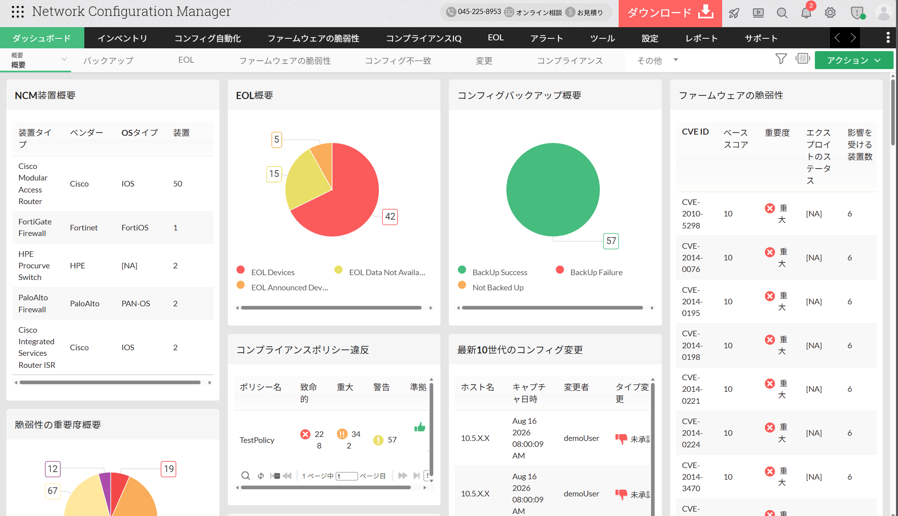Open the apps grid launcher
This screenshot has width=898, height=516.
click(18, 12)
